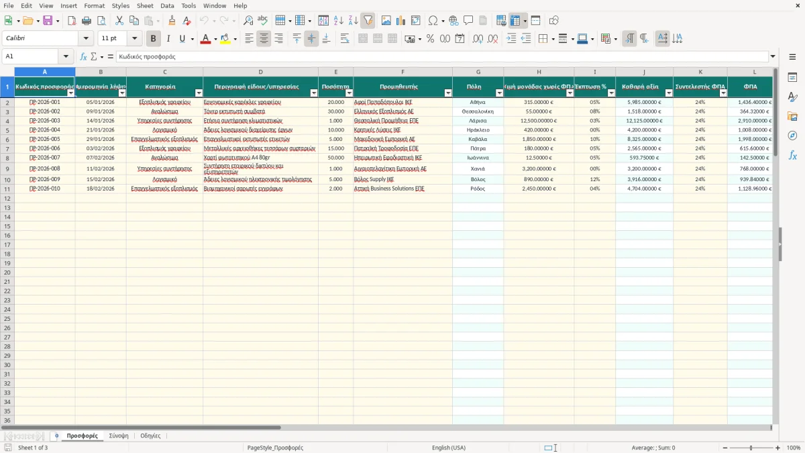The image size is (805, 453).
Task: Open the font size dropdown
Action: click(x=134, y=39)
